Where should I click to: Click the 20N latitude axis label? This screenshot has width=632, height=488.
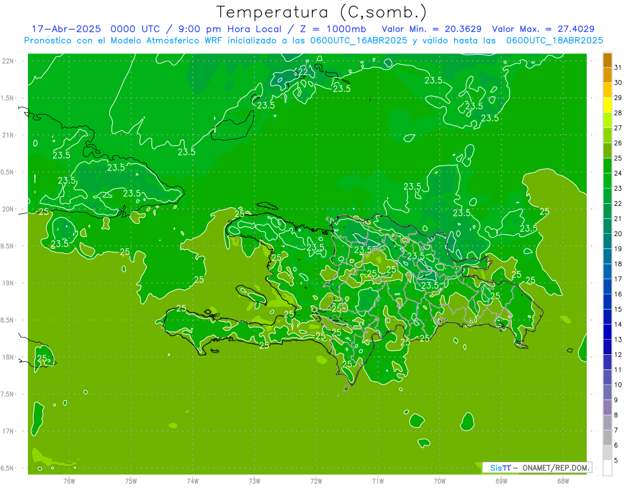pyautogui.click(x=8, y=209)
